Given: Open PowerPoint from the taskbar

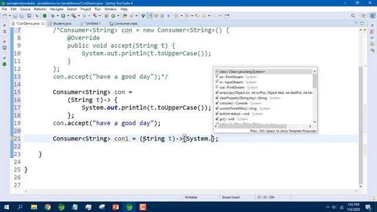Looking at the screenshot, I should (x=115, y=207).
